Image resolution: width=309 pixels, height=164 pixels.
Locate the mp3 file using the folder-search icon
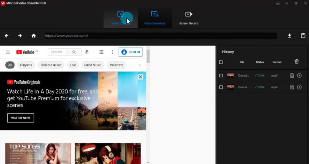point(292,76)
